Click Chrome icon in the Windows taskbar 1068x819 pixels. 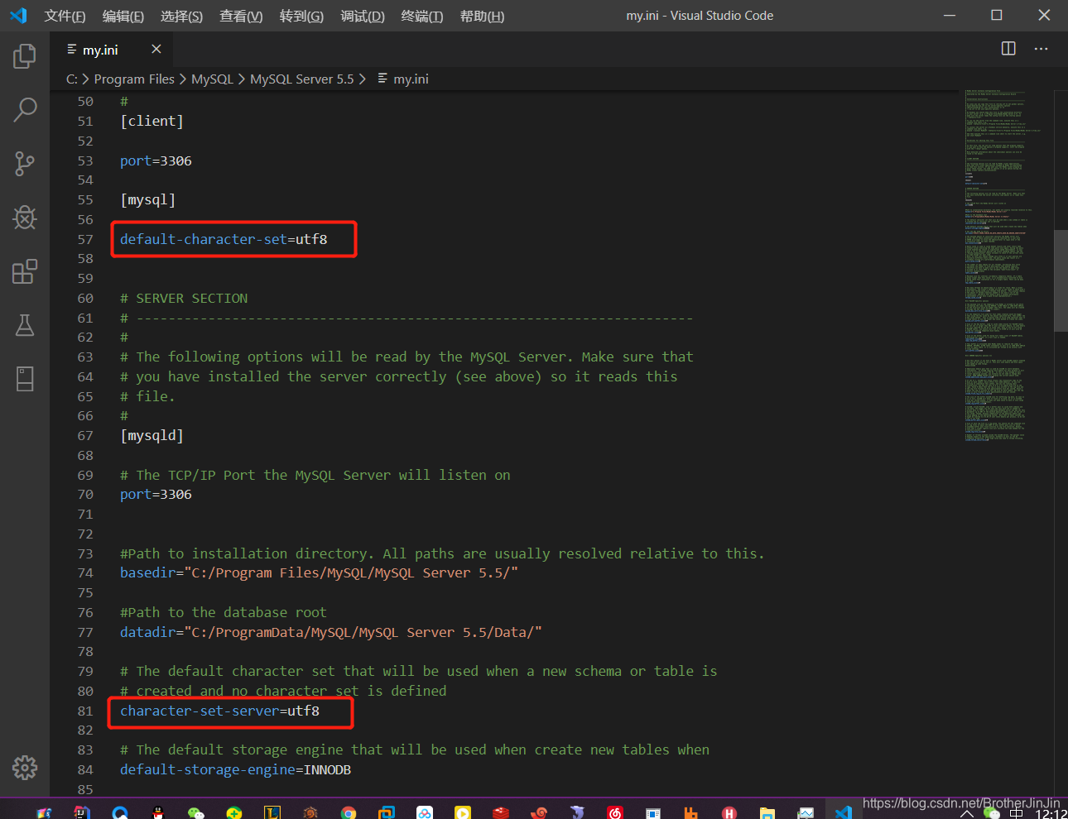click(349, 812)
